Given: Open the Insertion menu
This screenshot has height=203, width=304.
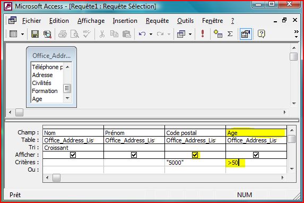Looking at the screenshot, I should [x=125, y=21].
